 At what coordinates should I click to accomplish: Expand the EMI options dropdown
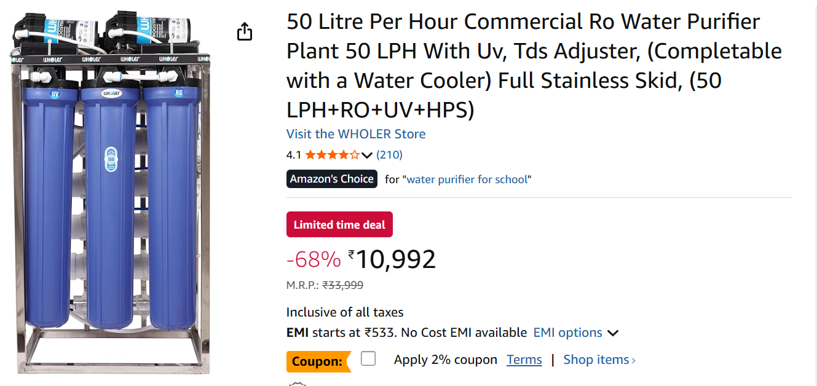tap(575, 333)
